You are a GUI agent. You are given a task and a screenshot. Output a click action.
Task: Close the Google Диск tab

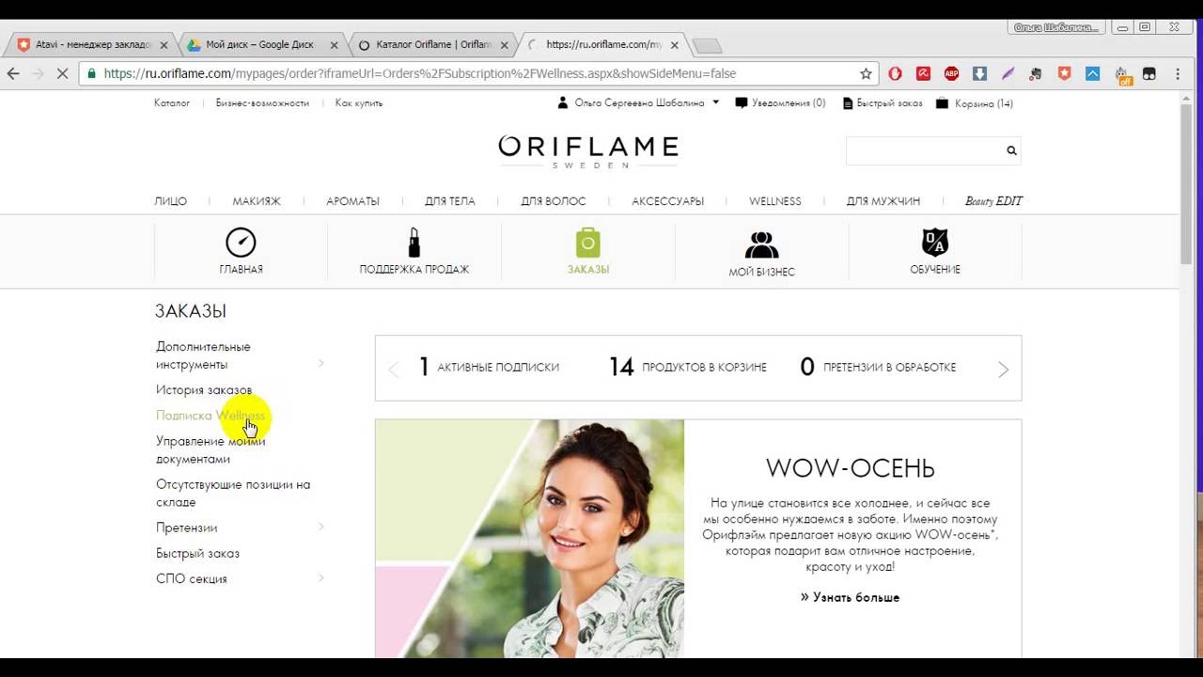pos(335,44)
